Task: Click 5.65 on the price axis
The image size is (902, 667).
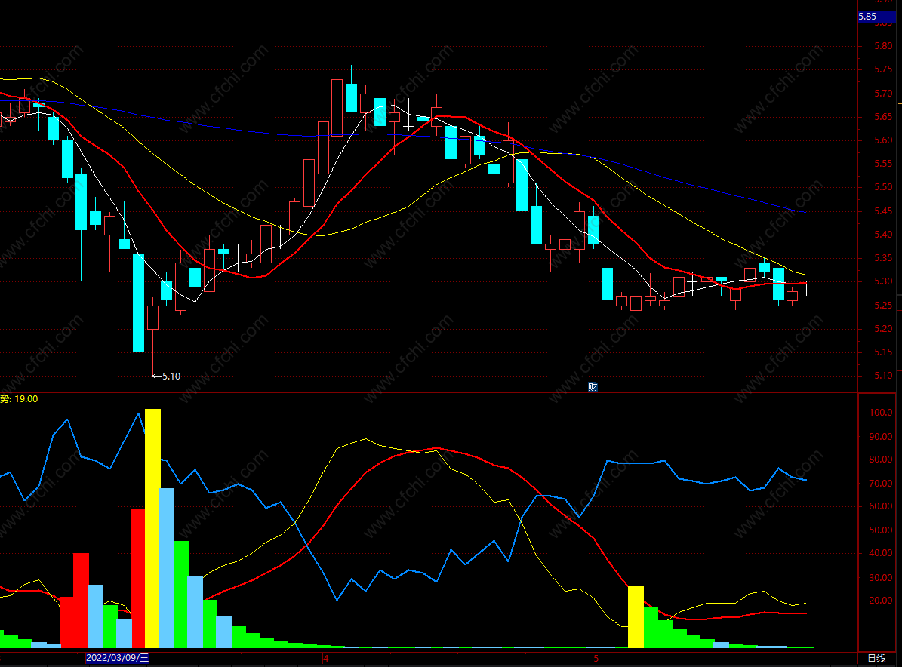Action: [883, 117]
